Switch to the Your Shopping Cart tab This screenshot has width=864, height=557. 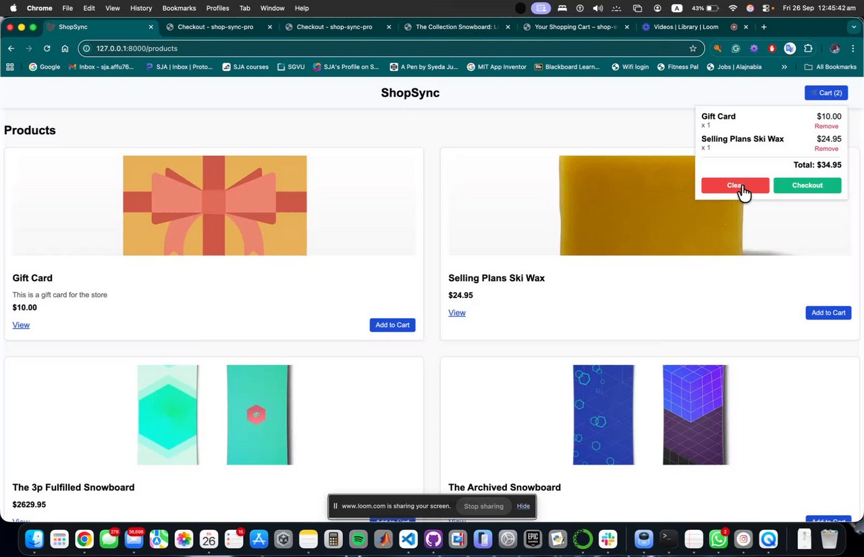click(x=576, y=27)
